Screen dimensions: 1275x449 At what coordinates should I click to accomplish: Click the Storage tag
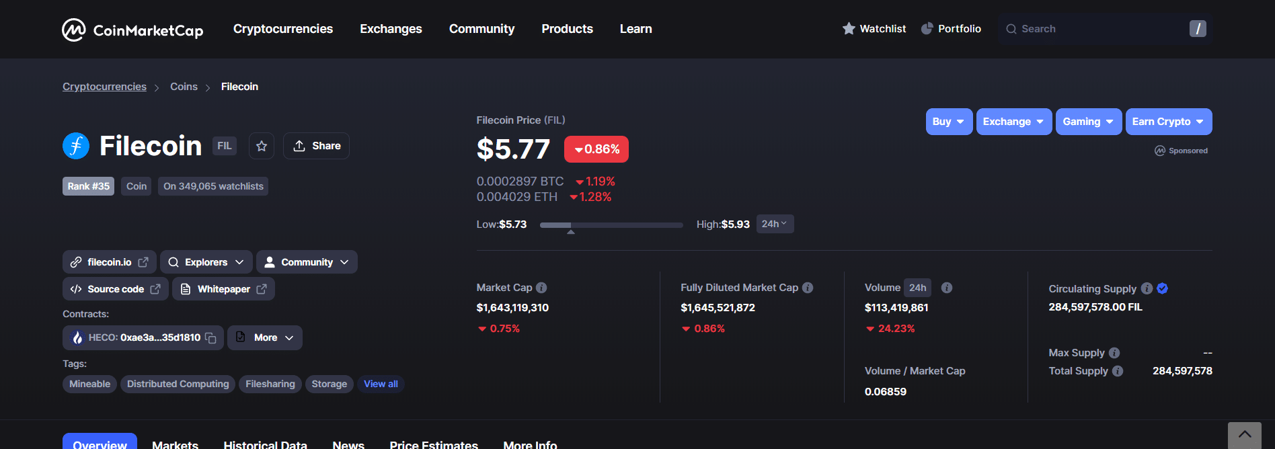point(329,384)
